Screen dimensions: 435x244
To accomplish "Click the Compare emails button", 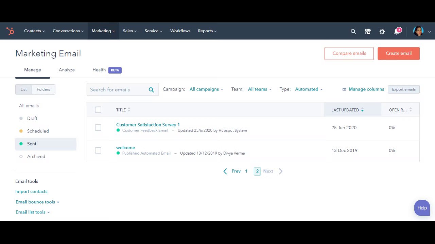I will [x=349, y=54].
